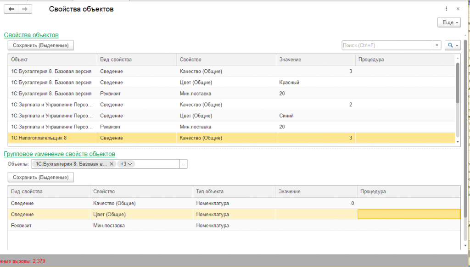The image size is (470, 267).
Task: Open object selection with ellipsis button
Action: pyautogui.click(x=184, y=164)
